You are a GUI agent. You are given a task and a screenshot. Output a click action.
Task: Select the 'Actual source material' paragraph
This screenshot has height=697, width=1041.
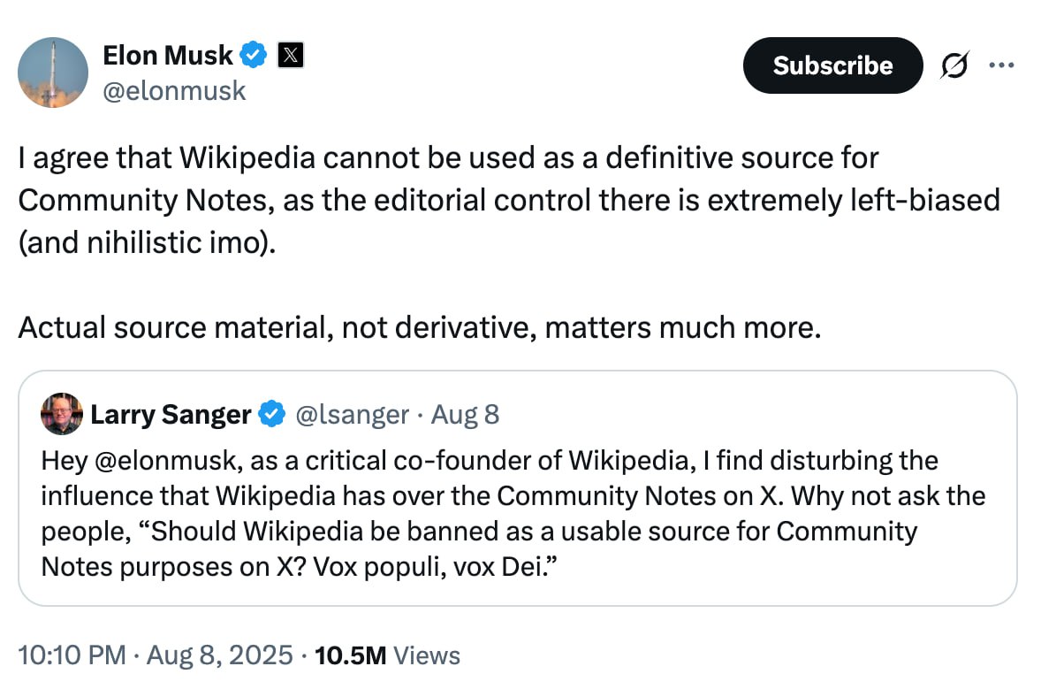tap(420, 327)
